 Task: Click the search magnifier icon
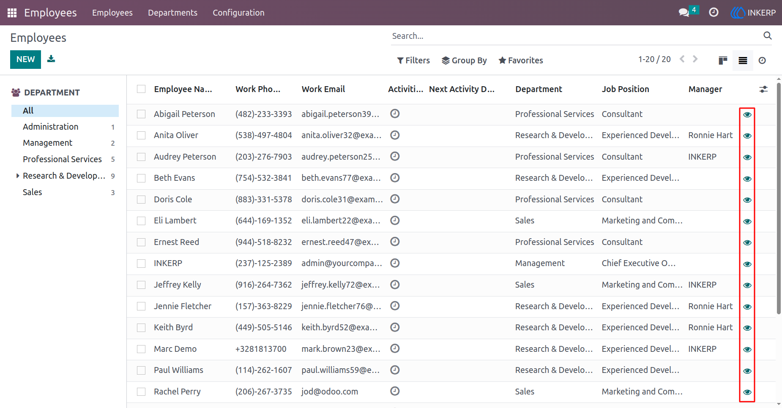[768, 36]
